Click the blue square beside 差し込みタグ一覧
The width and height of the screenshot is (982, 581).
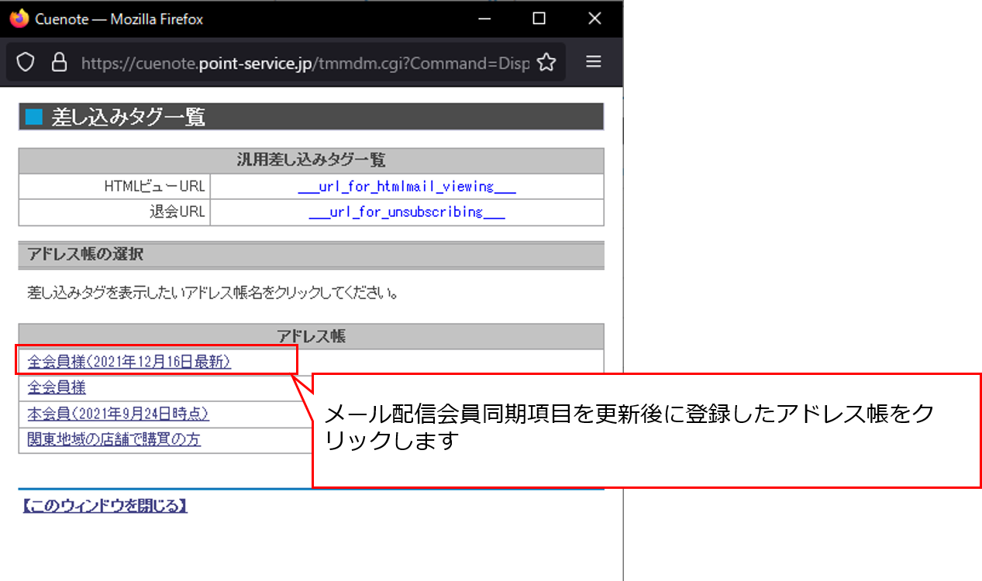click(x=33, y=117)
